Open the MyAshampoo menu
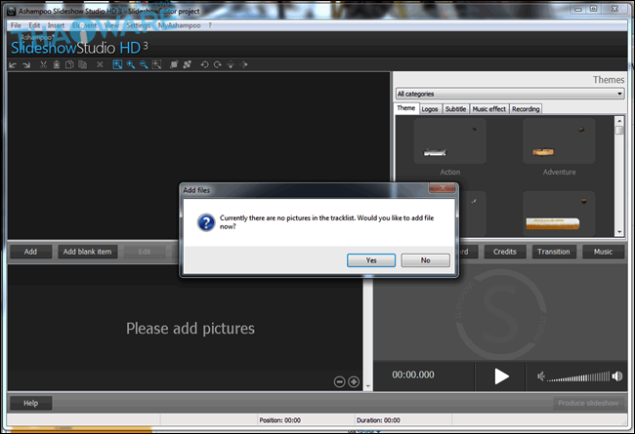Image resolution: width=635 pixels, height=434 pixels. (x=180, y=25)
